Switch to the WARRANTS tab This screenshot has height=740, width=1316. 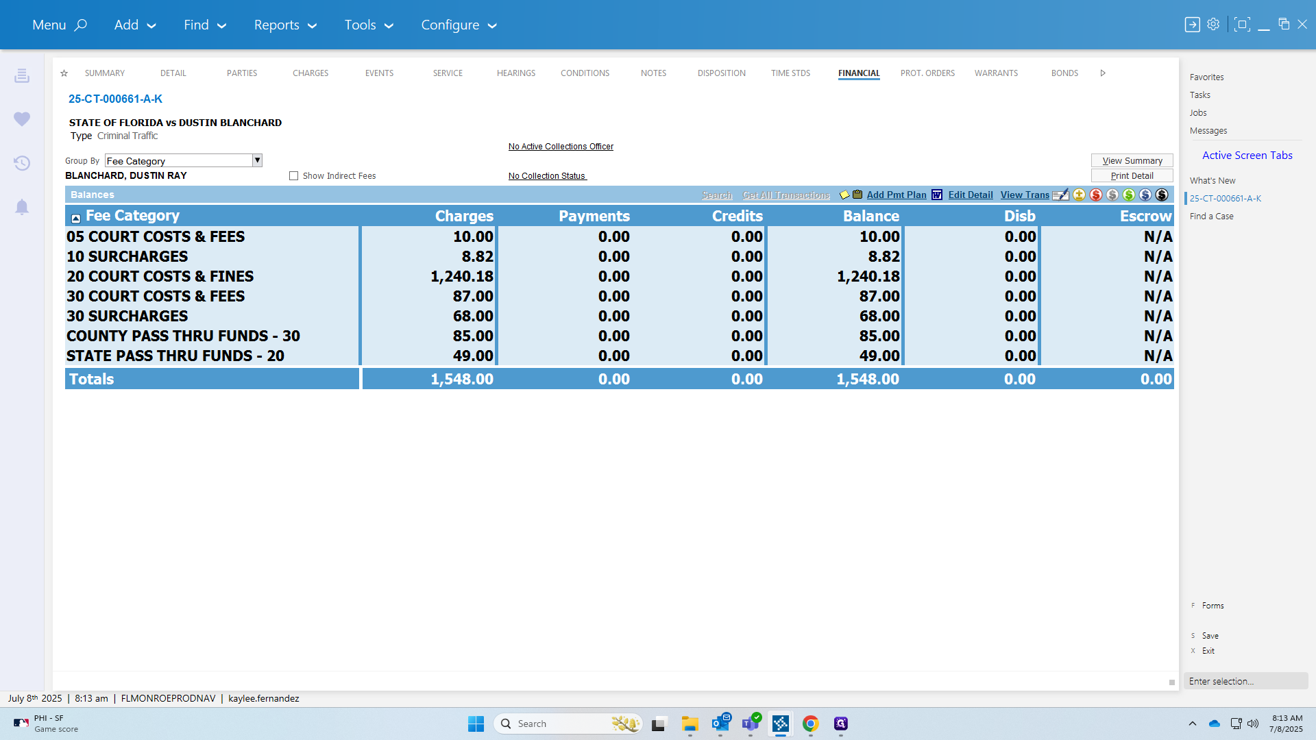pos(996,73)
